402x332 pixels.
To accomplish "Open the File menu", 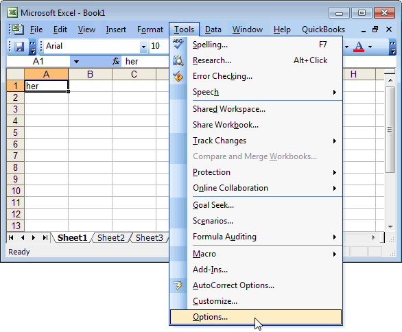I will point(36,29).
